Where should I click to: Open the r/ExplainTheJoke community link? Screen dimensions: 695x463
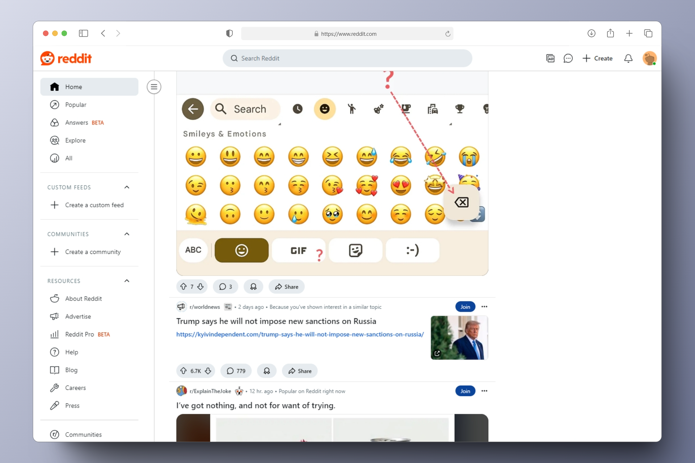210,391
